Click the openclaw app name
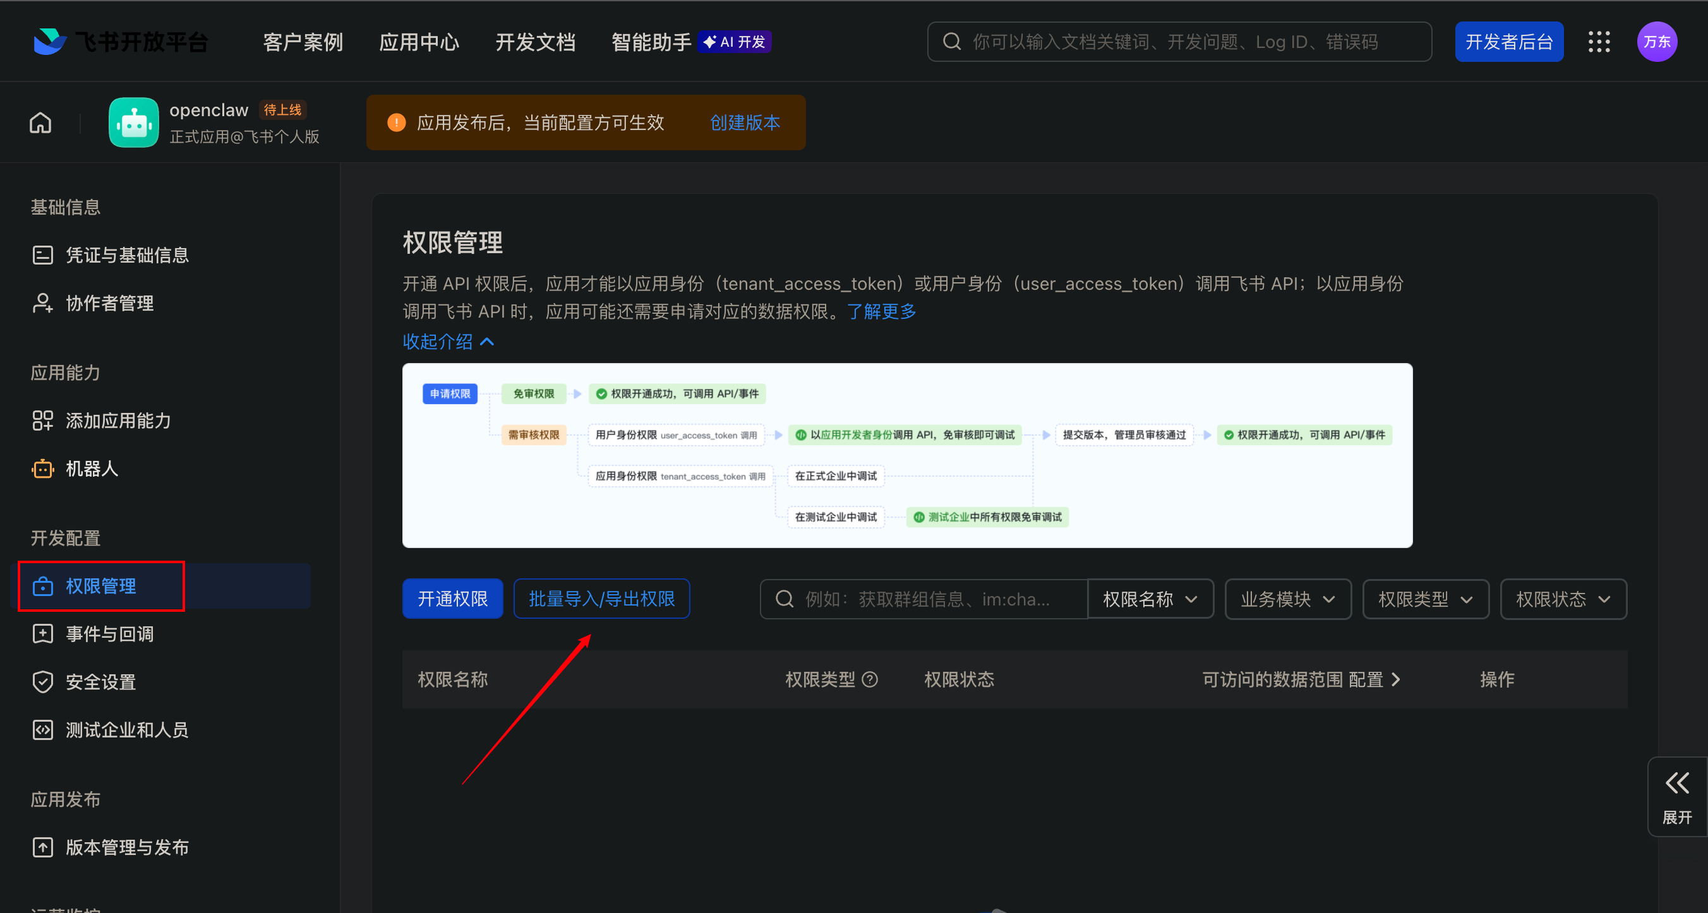 point(209,110)
